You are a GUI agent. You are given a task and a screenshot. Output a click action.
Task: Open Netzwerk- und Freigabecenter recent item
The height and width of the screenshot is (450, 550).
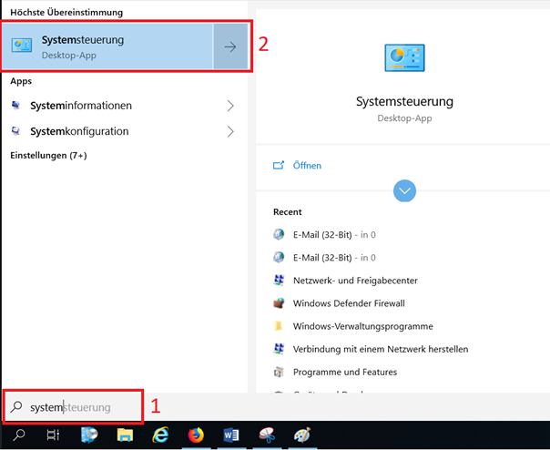click(355, 281)
